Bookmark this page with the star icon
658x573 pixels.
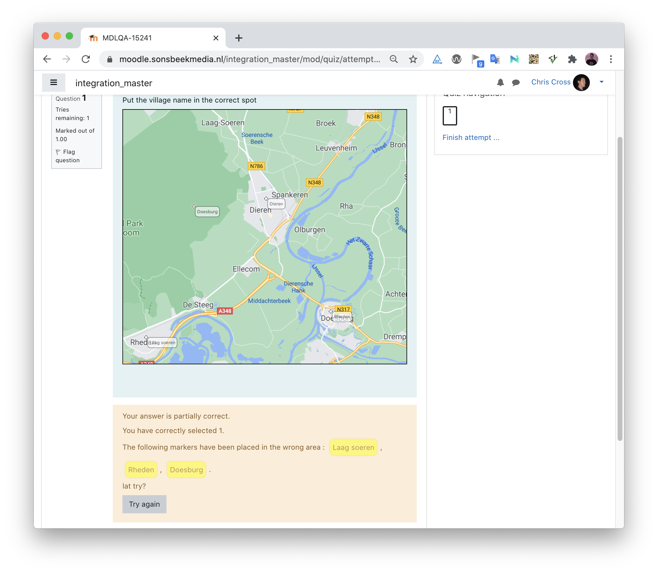tap(413, 59)
